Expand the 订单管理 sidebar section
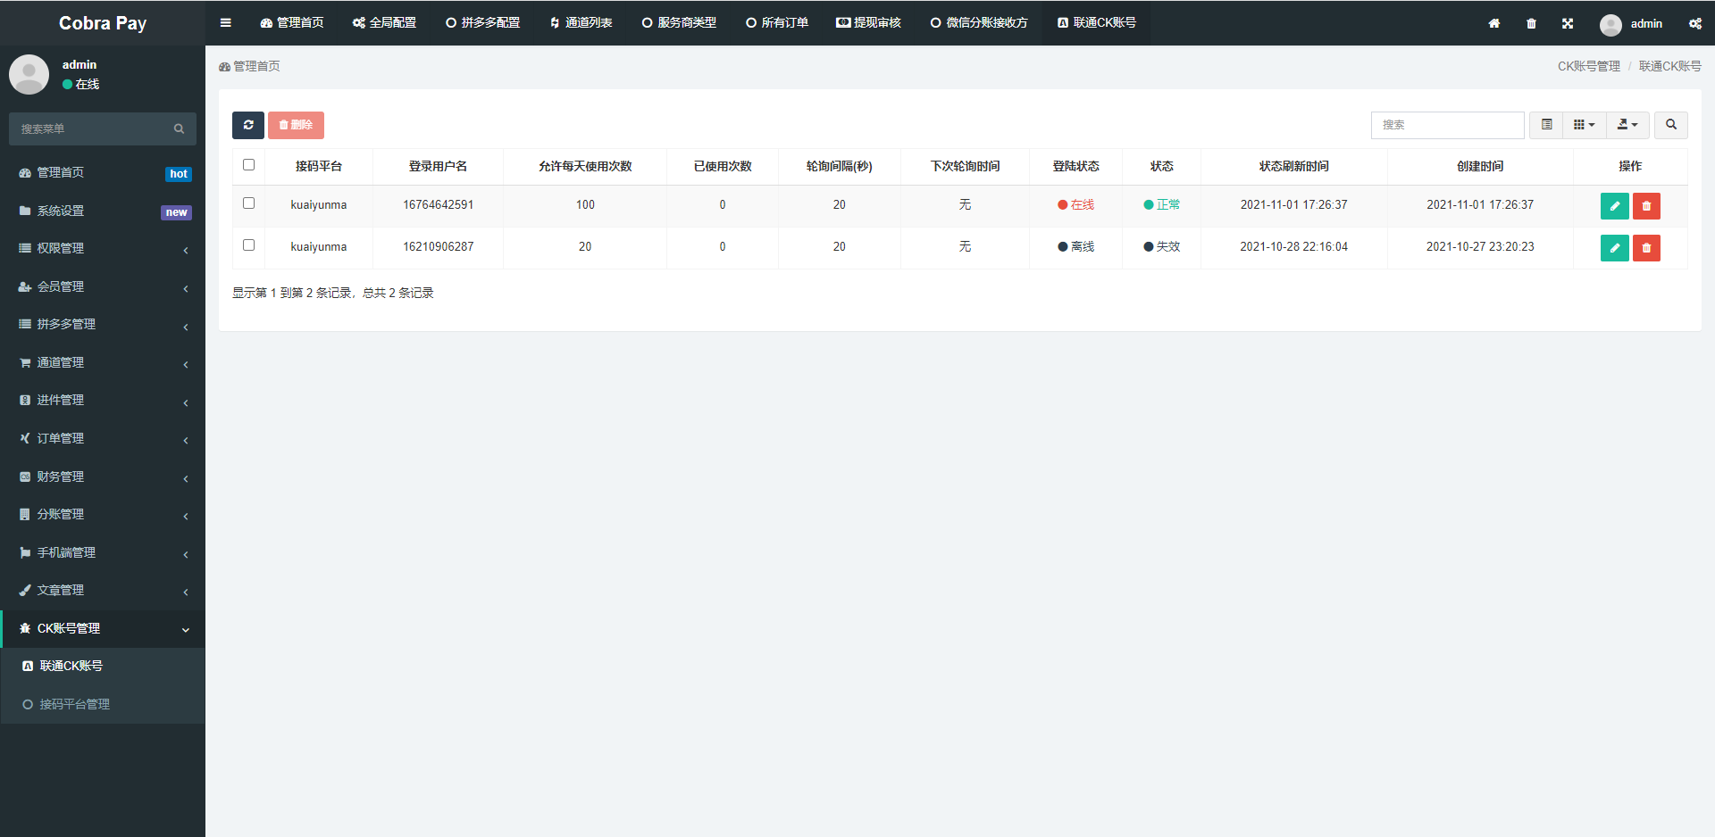This screenshot has width=1715, height=837. click(x=60, y=437)
